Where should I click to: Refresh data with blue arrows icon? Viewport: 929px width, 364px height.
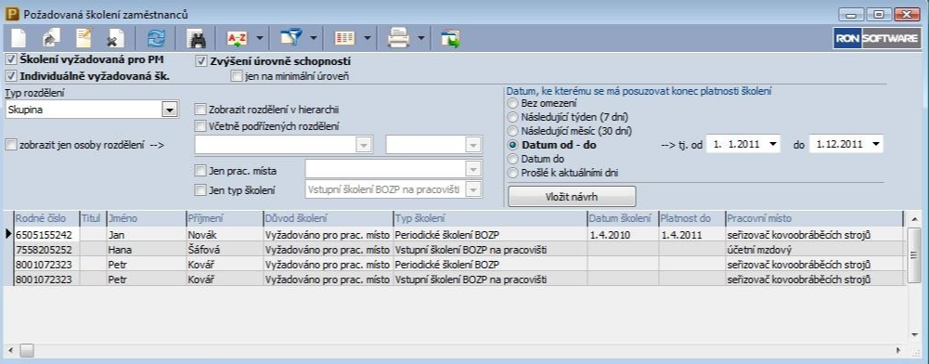(x=157, y=38)
